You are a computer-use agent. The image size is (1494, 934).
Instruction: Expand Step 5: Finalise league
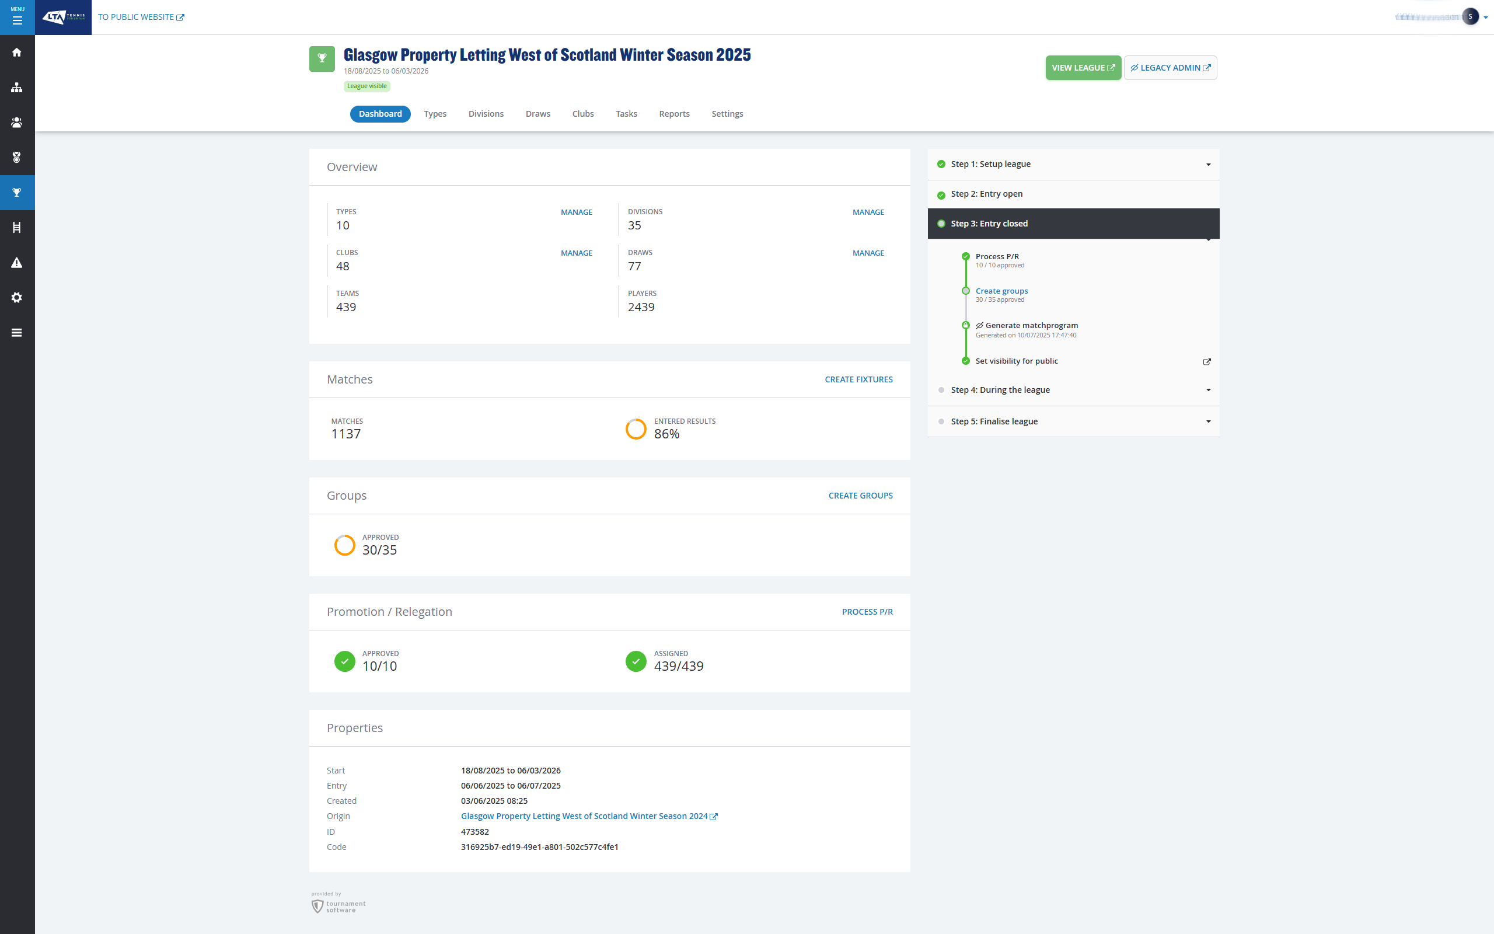coord(1207,421)
